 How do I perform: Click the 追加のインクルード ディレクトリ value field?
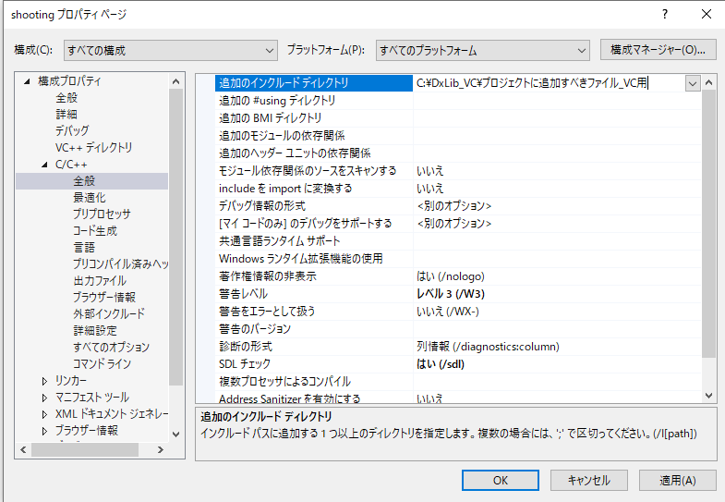[x=548, y=83]
